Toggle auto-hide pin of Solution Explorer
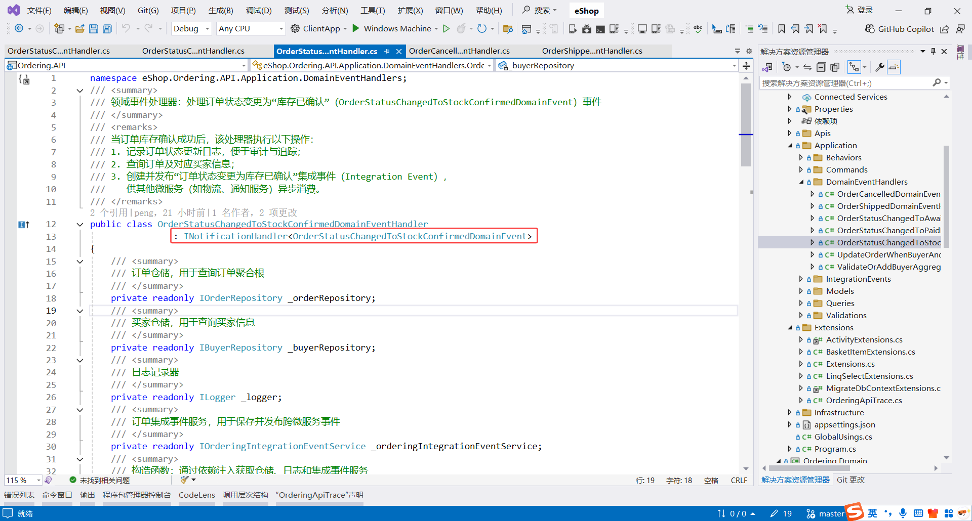 coord(933,51)
